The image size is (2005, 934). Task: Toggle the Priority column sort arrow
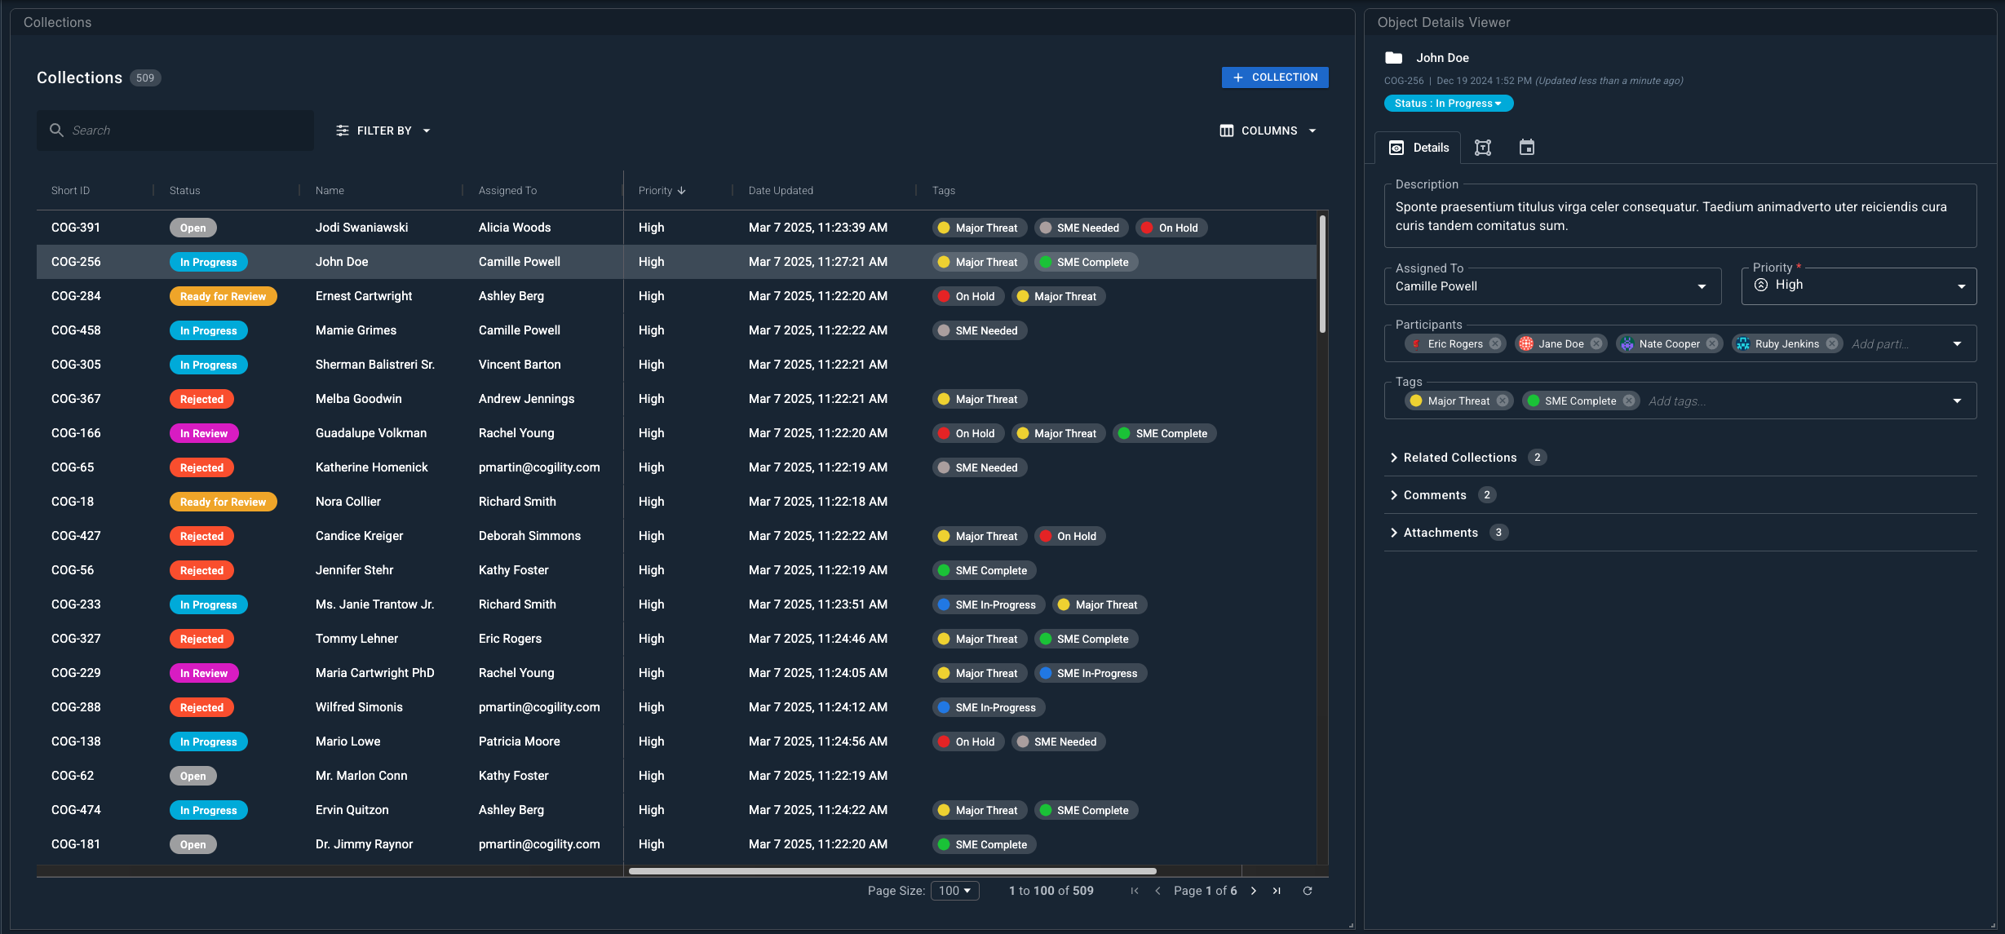click(683, 190)
